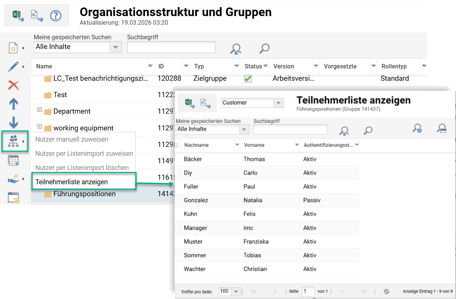
Task: Start search with magnifier in participant dialog
Action: [x=367, y=131]
